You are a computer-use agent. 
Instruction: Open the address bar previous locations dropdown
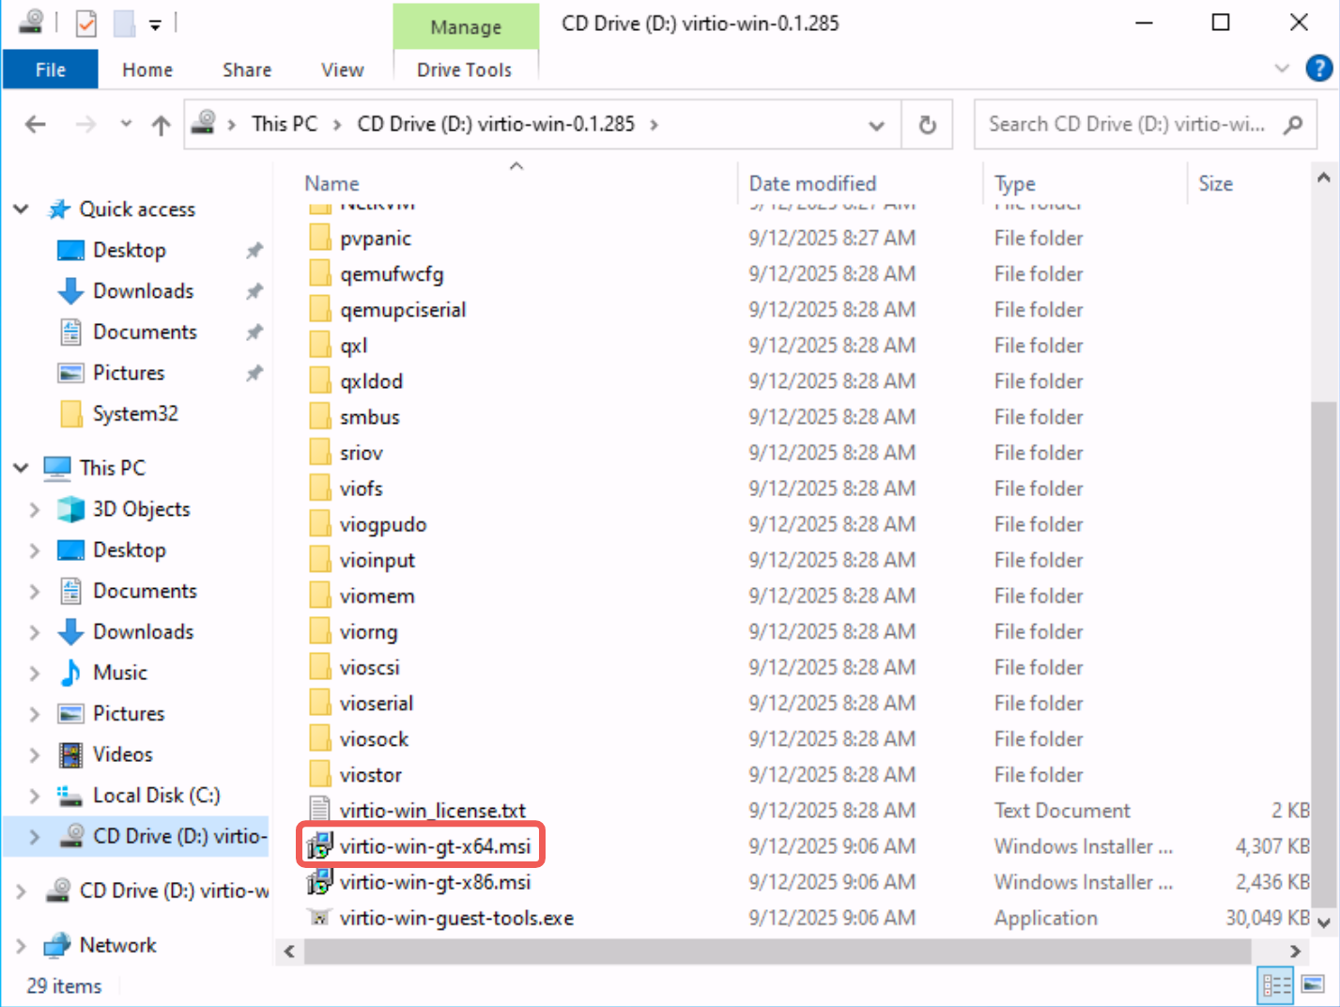tap(876, 123)
